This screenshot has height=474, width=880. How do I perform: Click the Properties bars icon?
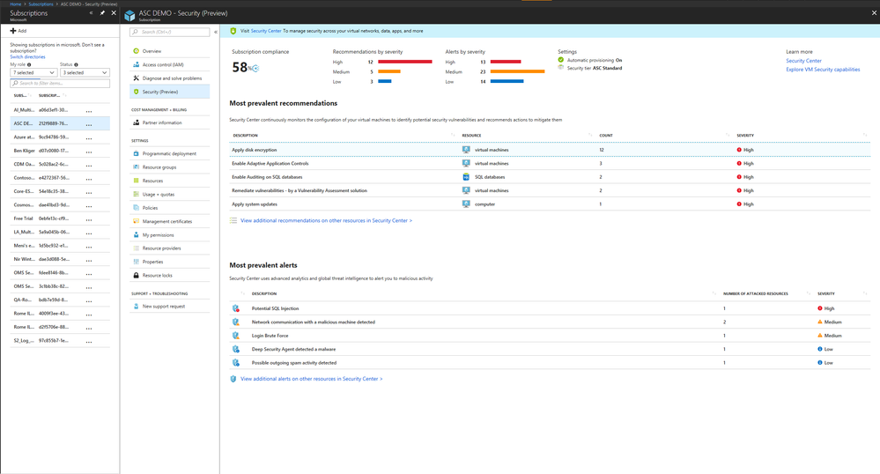[136, 262]
